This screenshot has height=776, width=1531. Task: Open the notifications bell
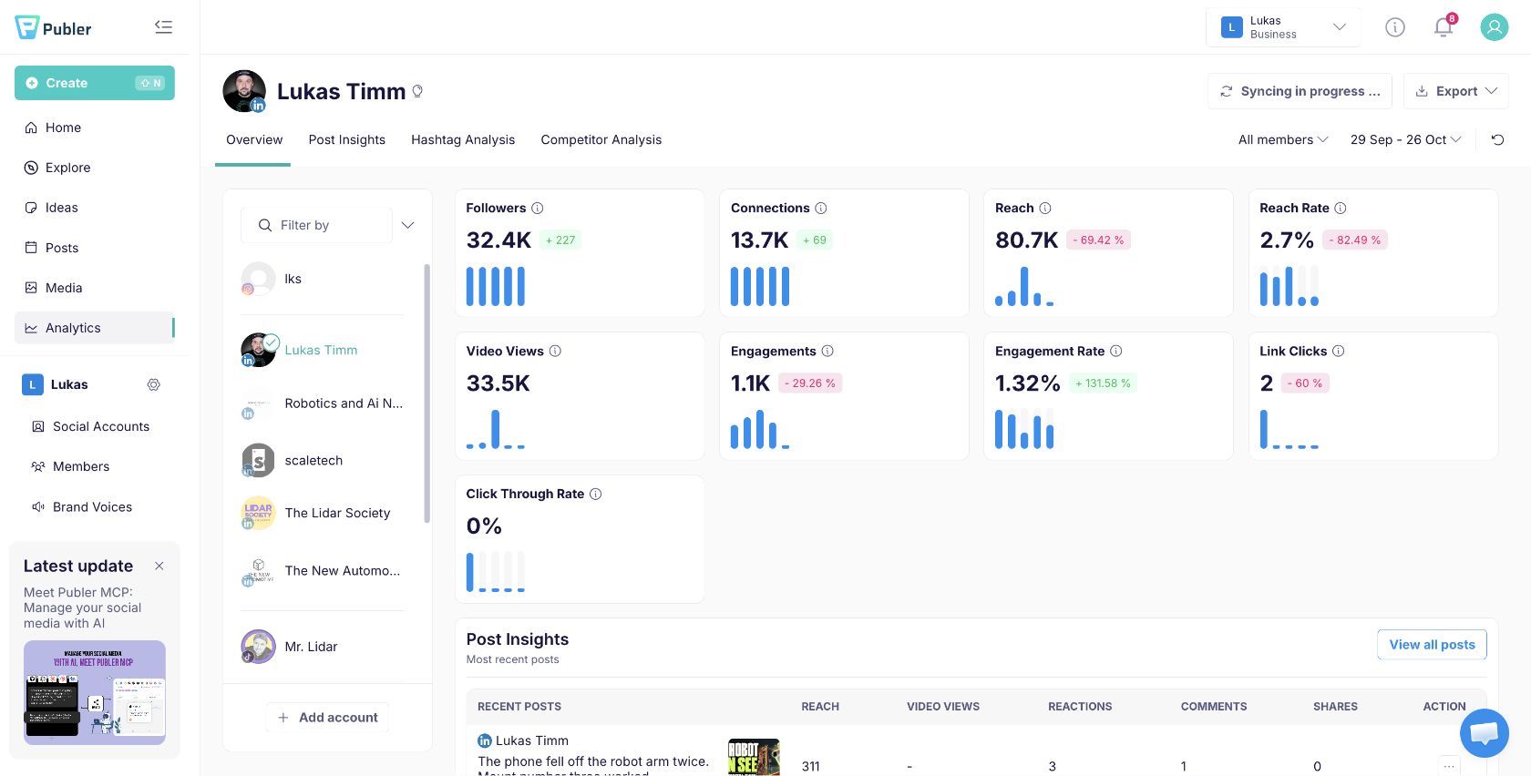point(1444,27)
